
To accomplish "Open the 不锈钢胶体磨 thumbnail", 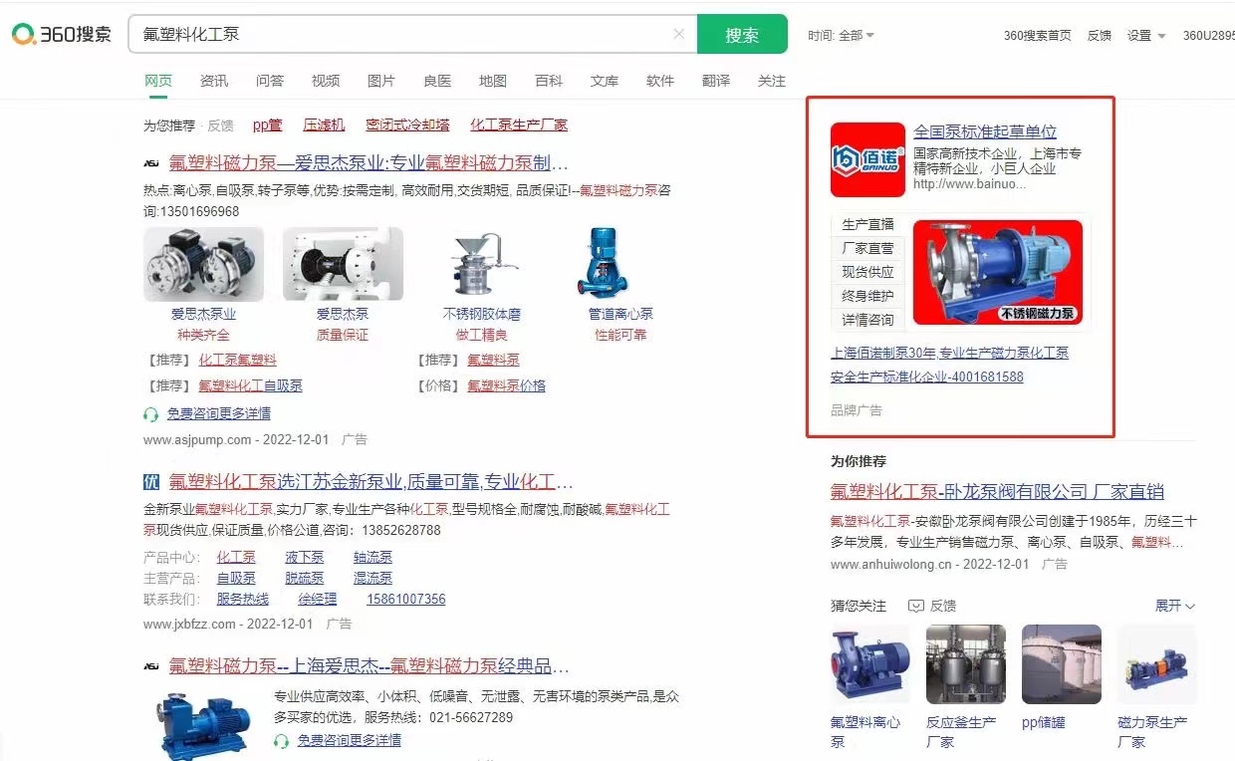I will point(482,263).
